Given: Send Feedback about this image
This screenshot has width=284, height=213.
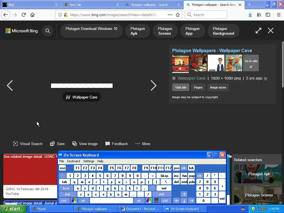Looking at the screenshot, I should pos(116,144).
